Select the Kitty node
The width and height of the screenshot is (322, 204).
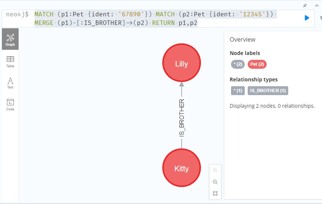pyautogui.click(x=182, y=168)
